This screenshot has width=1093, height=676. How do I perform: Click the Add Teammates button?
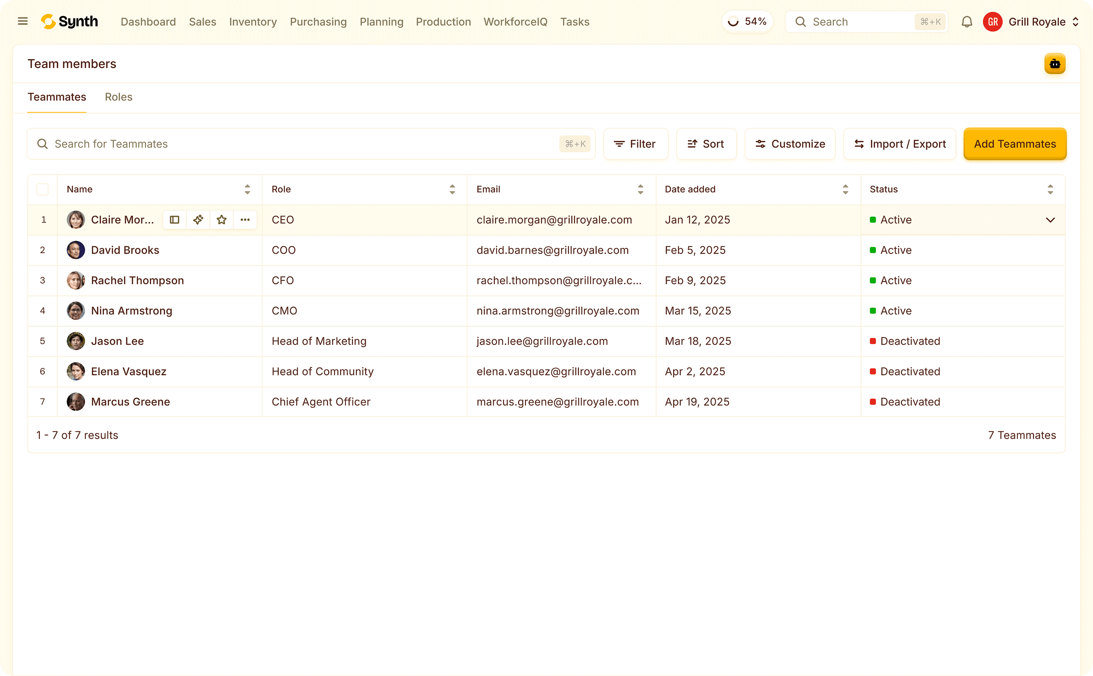tap(1015, 144)
